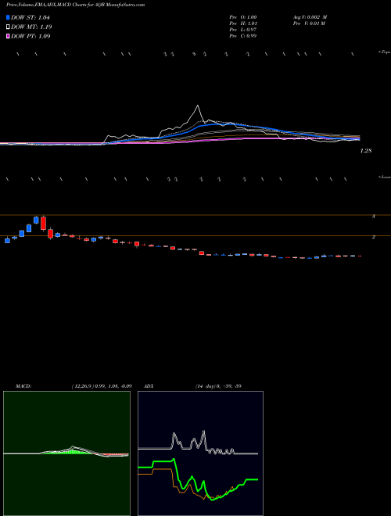Open the ADX indicator panel
This screenshot has height=516, width=391.
pyautogui.click(x=200, y=453)
